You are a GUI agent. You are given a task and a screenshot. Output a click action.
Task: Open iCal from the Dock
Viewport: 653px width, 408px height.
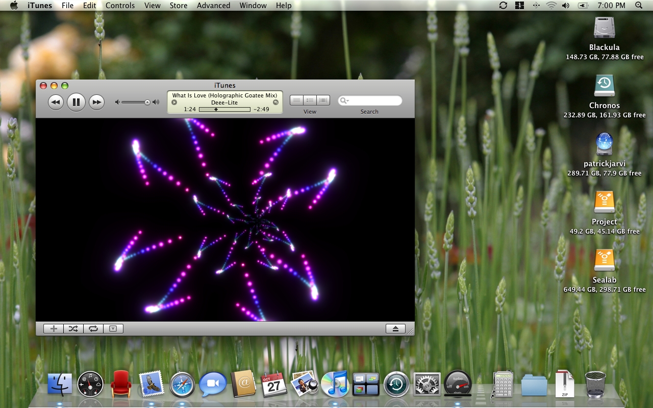(x=274, y=384)
